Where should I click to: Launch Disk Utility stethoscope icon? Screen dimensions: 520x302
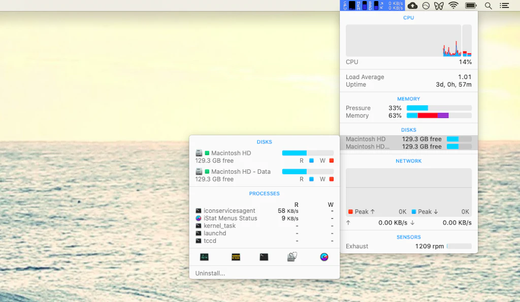click(x=292, y=257)
